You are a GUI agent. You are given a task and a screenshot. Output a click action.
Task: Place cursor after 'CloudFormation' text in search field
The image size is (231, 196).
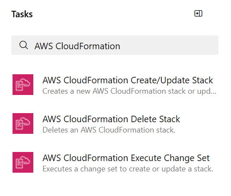click(121, 46)
